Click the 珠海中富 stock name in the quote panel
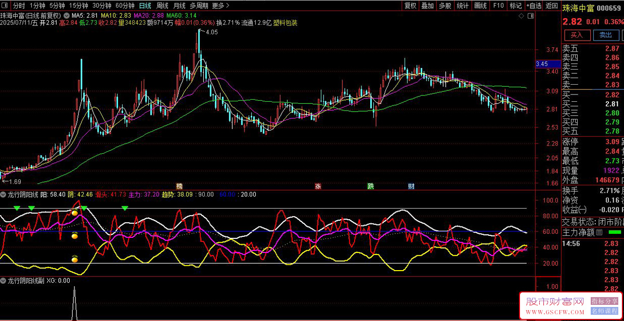This screenshot has width=624, height=321. click(x=578, y=8)
